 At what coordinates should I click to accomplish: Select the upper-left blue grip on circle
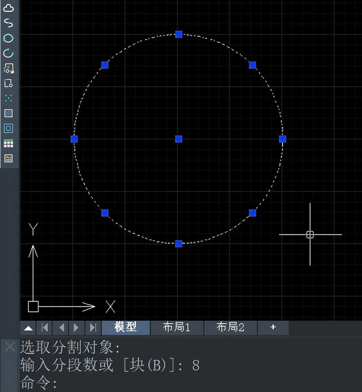click(105, 65)
